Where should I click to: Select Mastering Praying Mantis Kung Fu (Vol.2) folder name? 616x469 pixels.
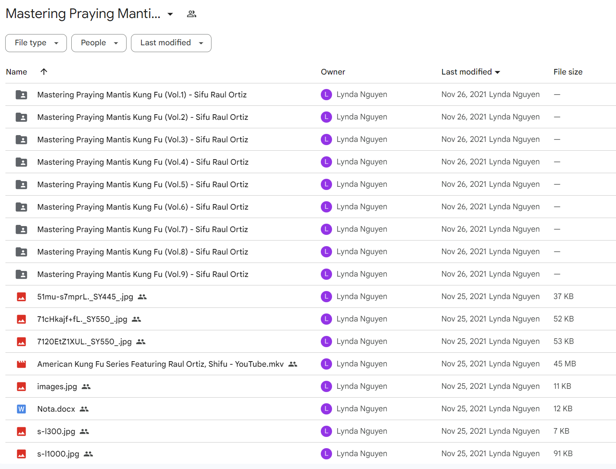[x=143, y=117]
